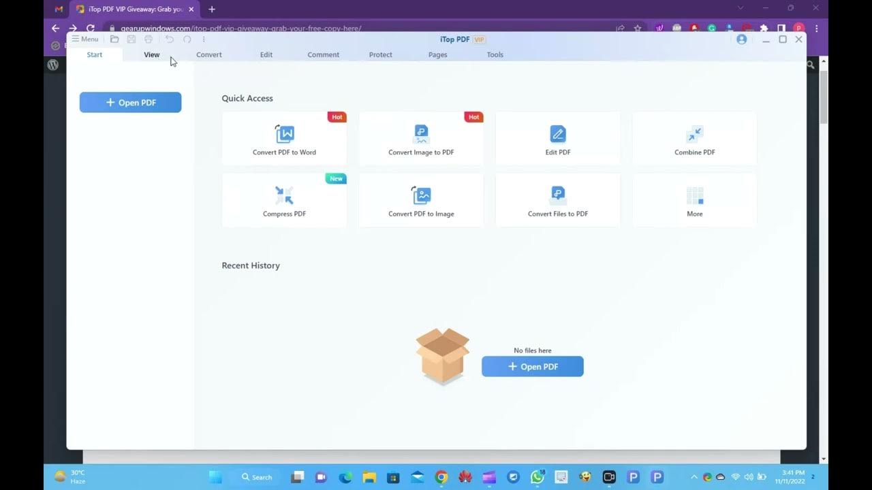Open the More quick access tile
The image size is (872, 490).
(x=695, y=200)
